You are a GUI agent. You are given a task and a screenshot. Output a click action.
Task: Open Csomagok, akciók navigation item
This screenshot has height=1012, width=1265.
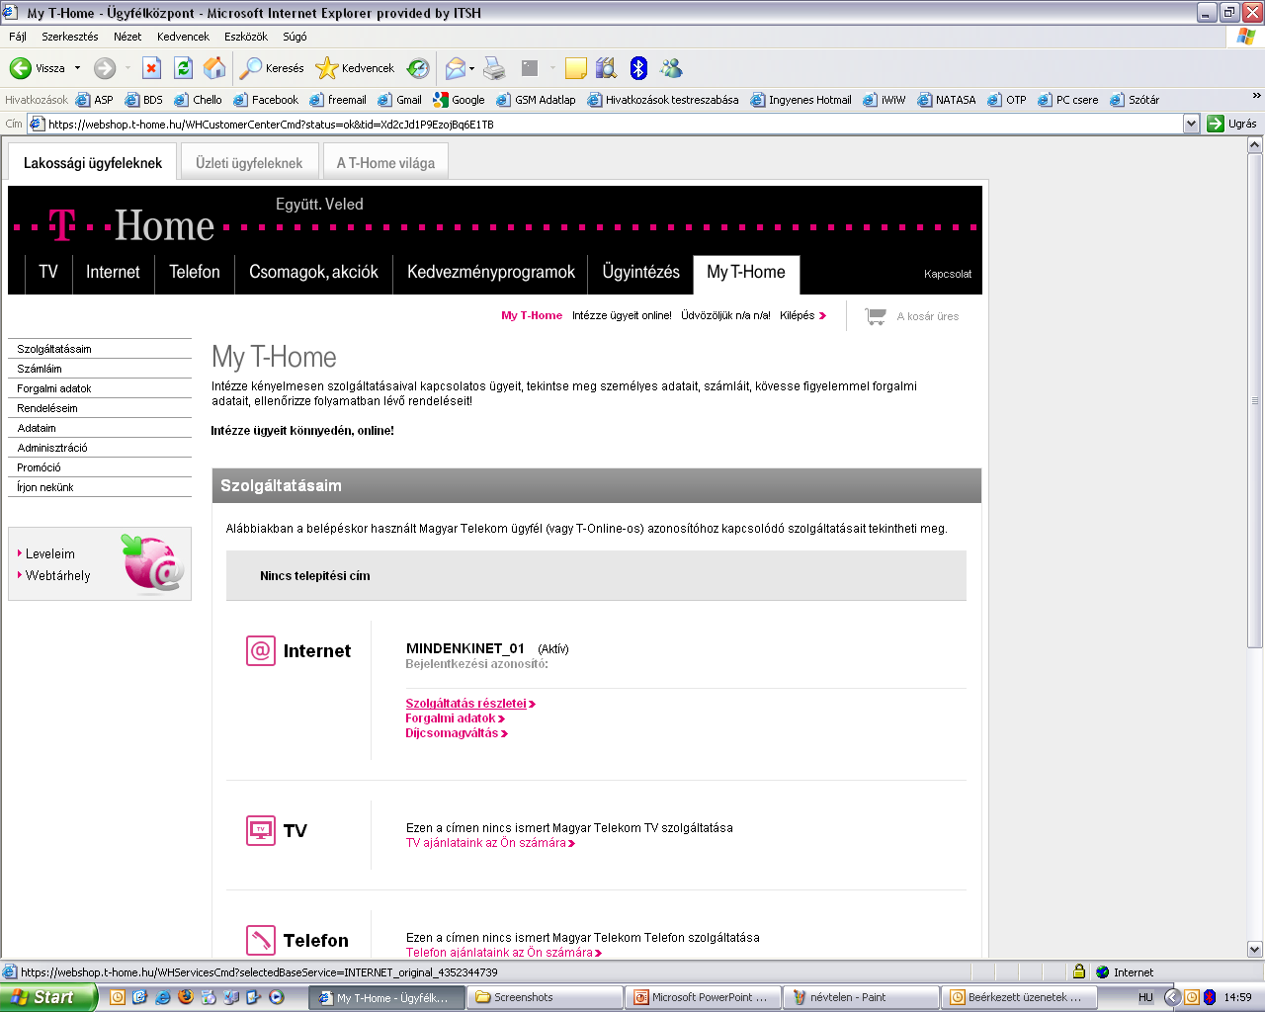point(313,272)
